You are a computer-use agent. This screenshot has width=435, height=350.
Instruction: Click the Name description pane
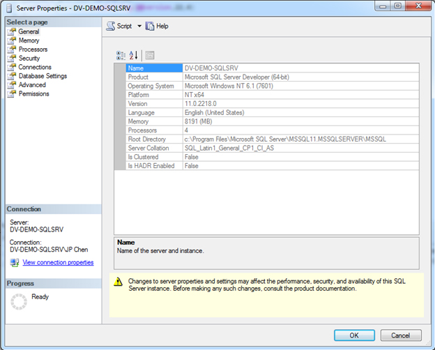click(x=266, y=253)
